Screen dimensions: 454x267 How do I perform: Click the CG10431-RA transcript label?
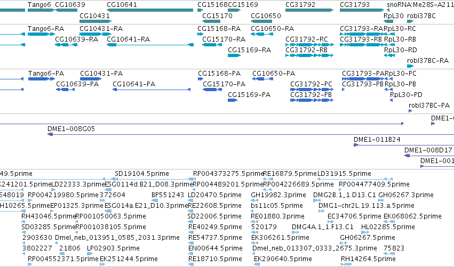(101, 29)
